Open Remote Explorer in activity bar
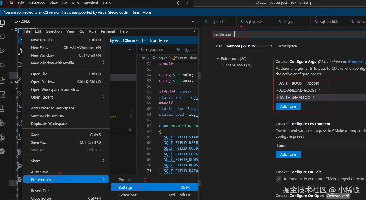The height and width of the screenshot is (200, 366). click(3, 94)
